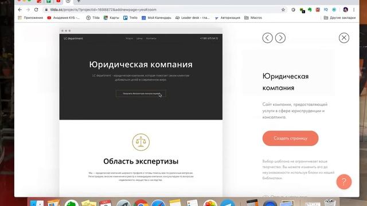Open Safari from the dock
Screen dimensions: 367x206
click(158, 203)
